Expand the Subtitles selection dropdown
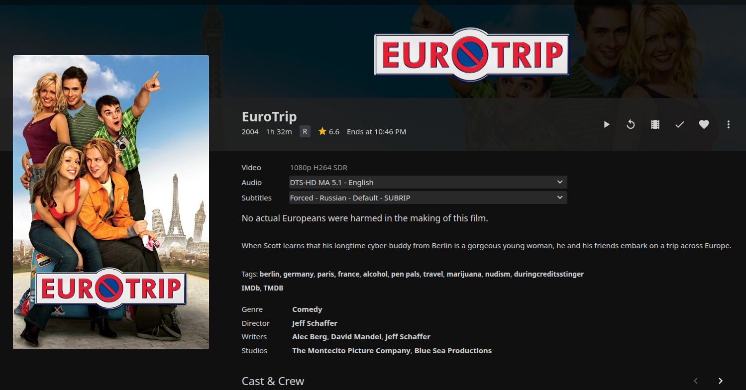746x390 pixels. click(x=427, y=198)
